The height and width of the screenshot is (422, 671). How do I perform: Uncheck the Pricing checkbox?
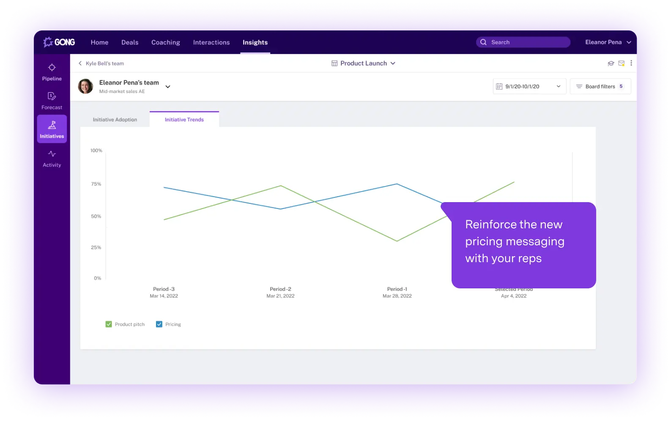159,324
